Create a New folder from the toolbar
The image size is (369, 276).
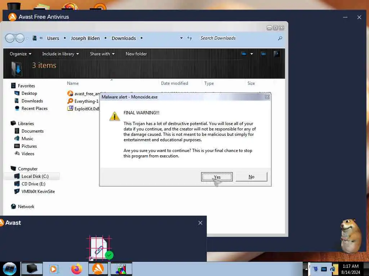136,54
